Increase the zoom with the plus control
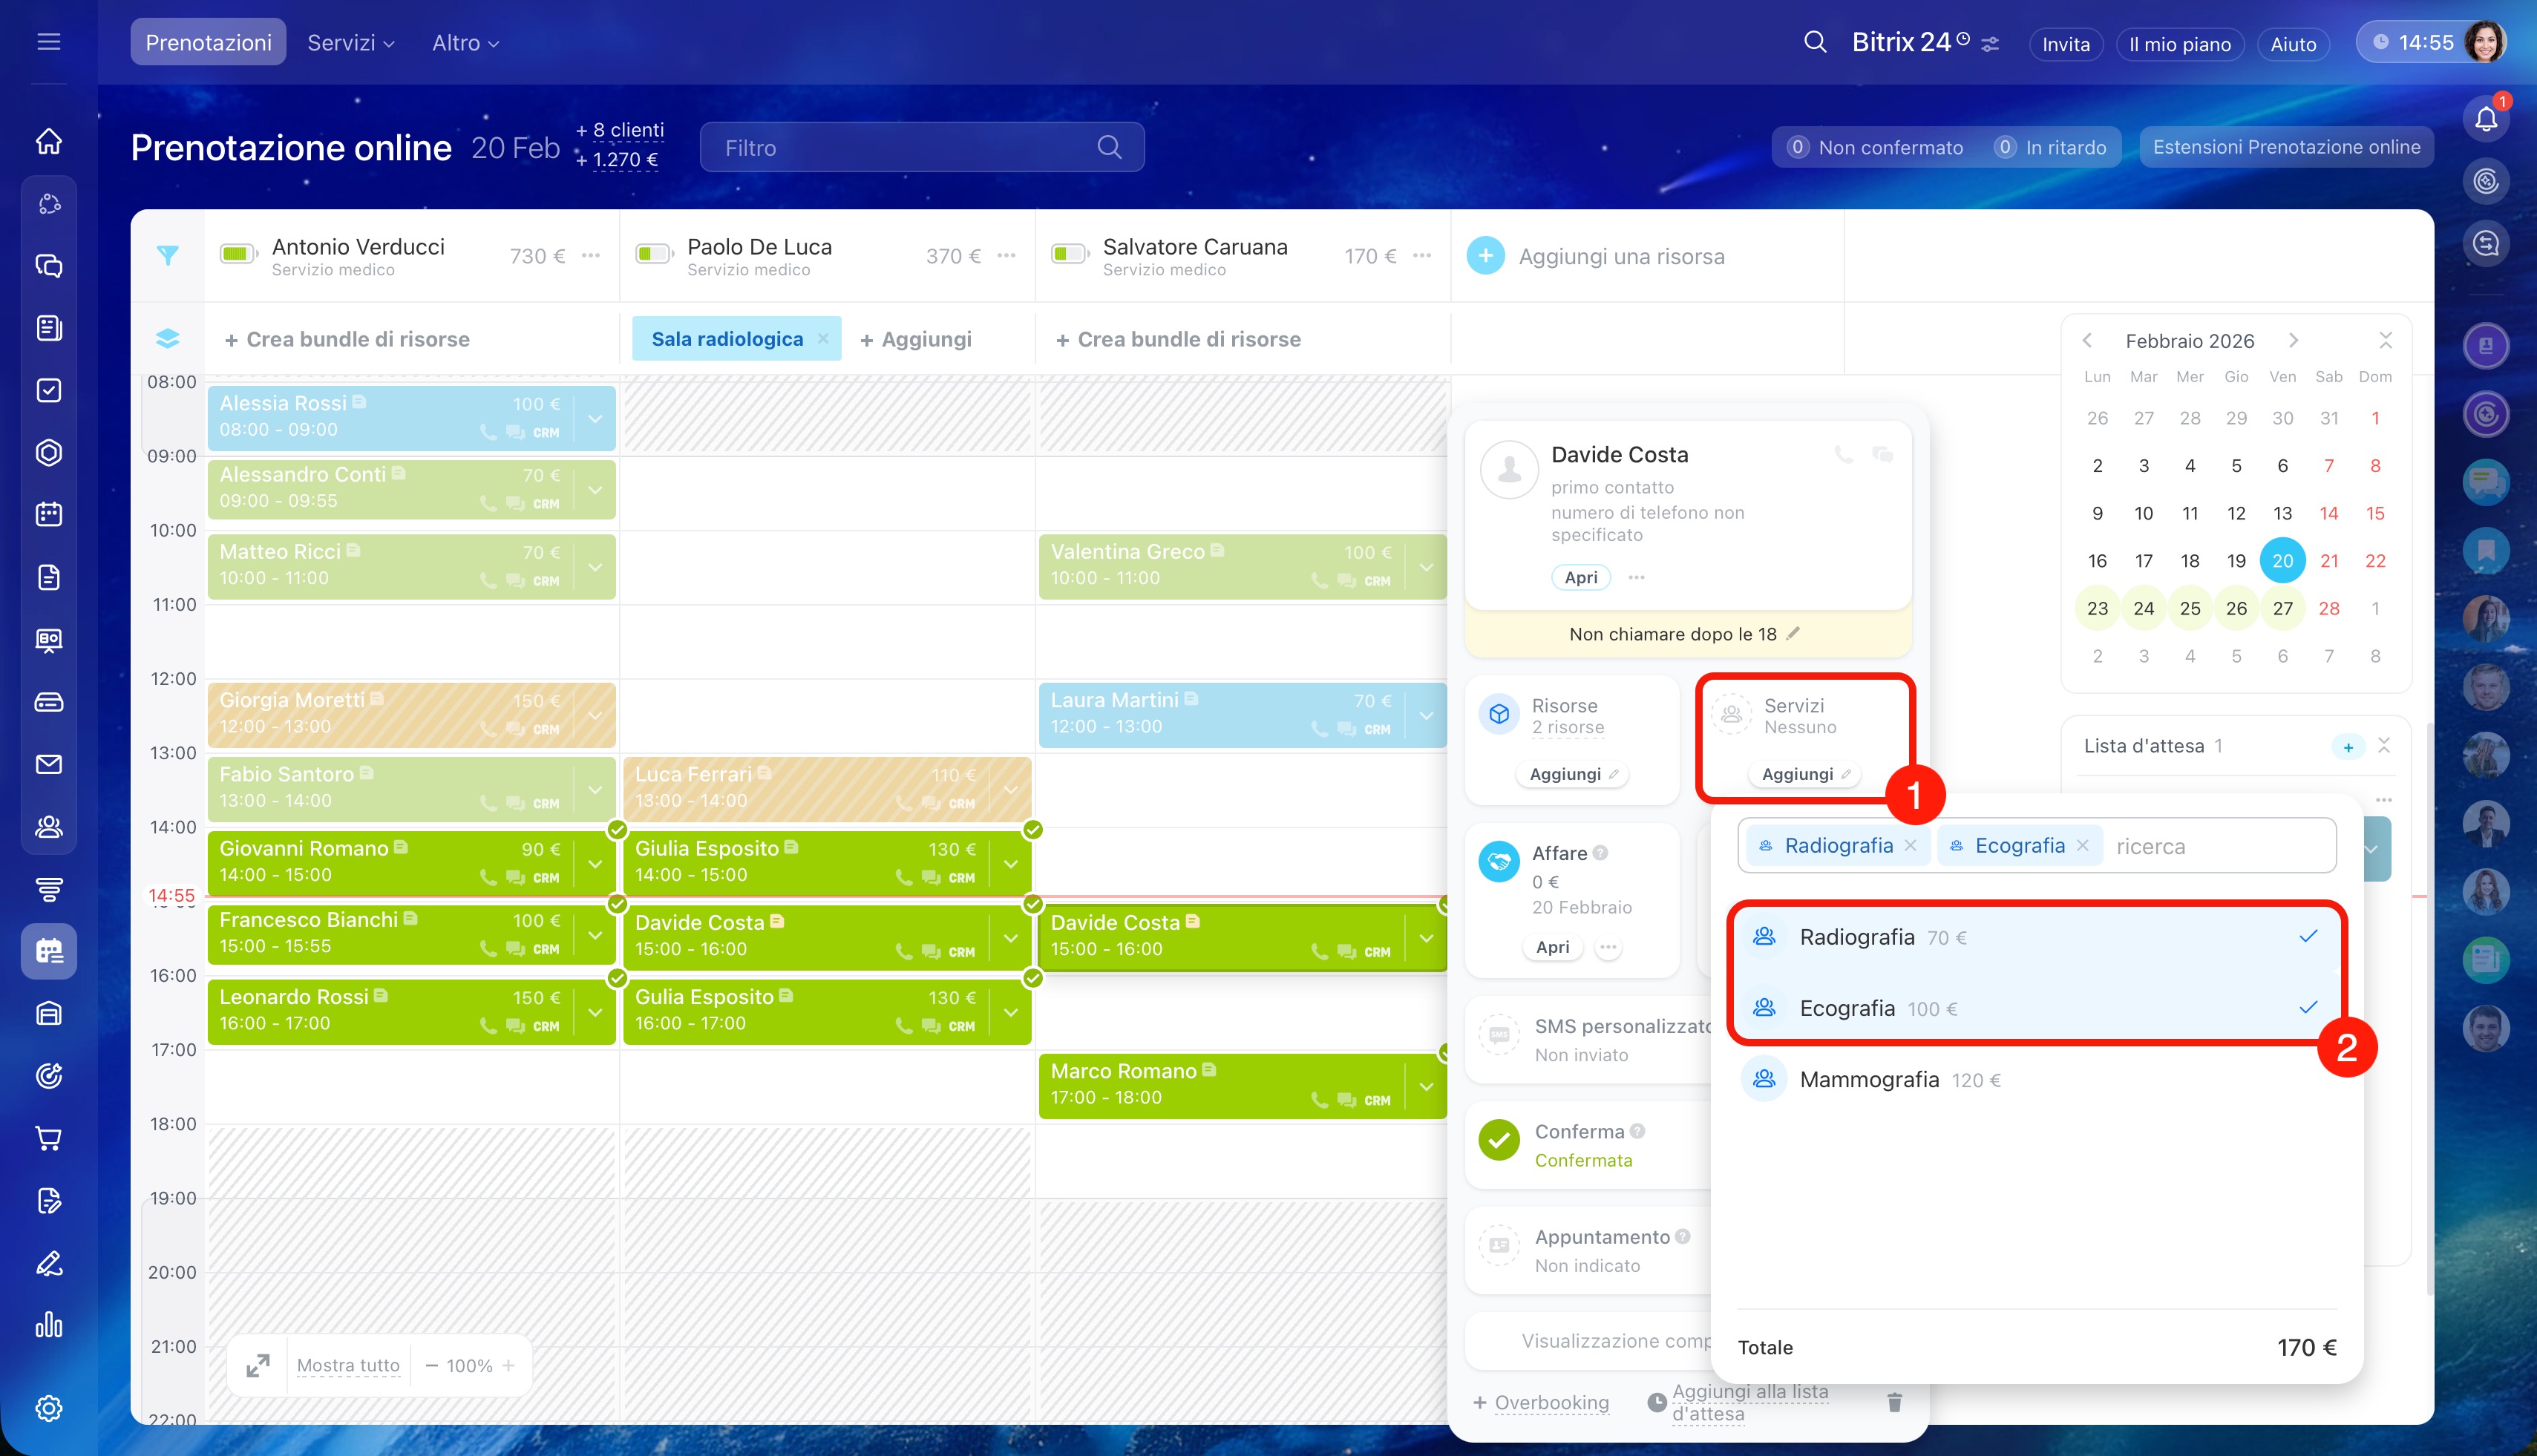 point(509,1365)
